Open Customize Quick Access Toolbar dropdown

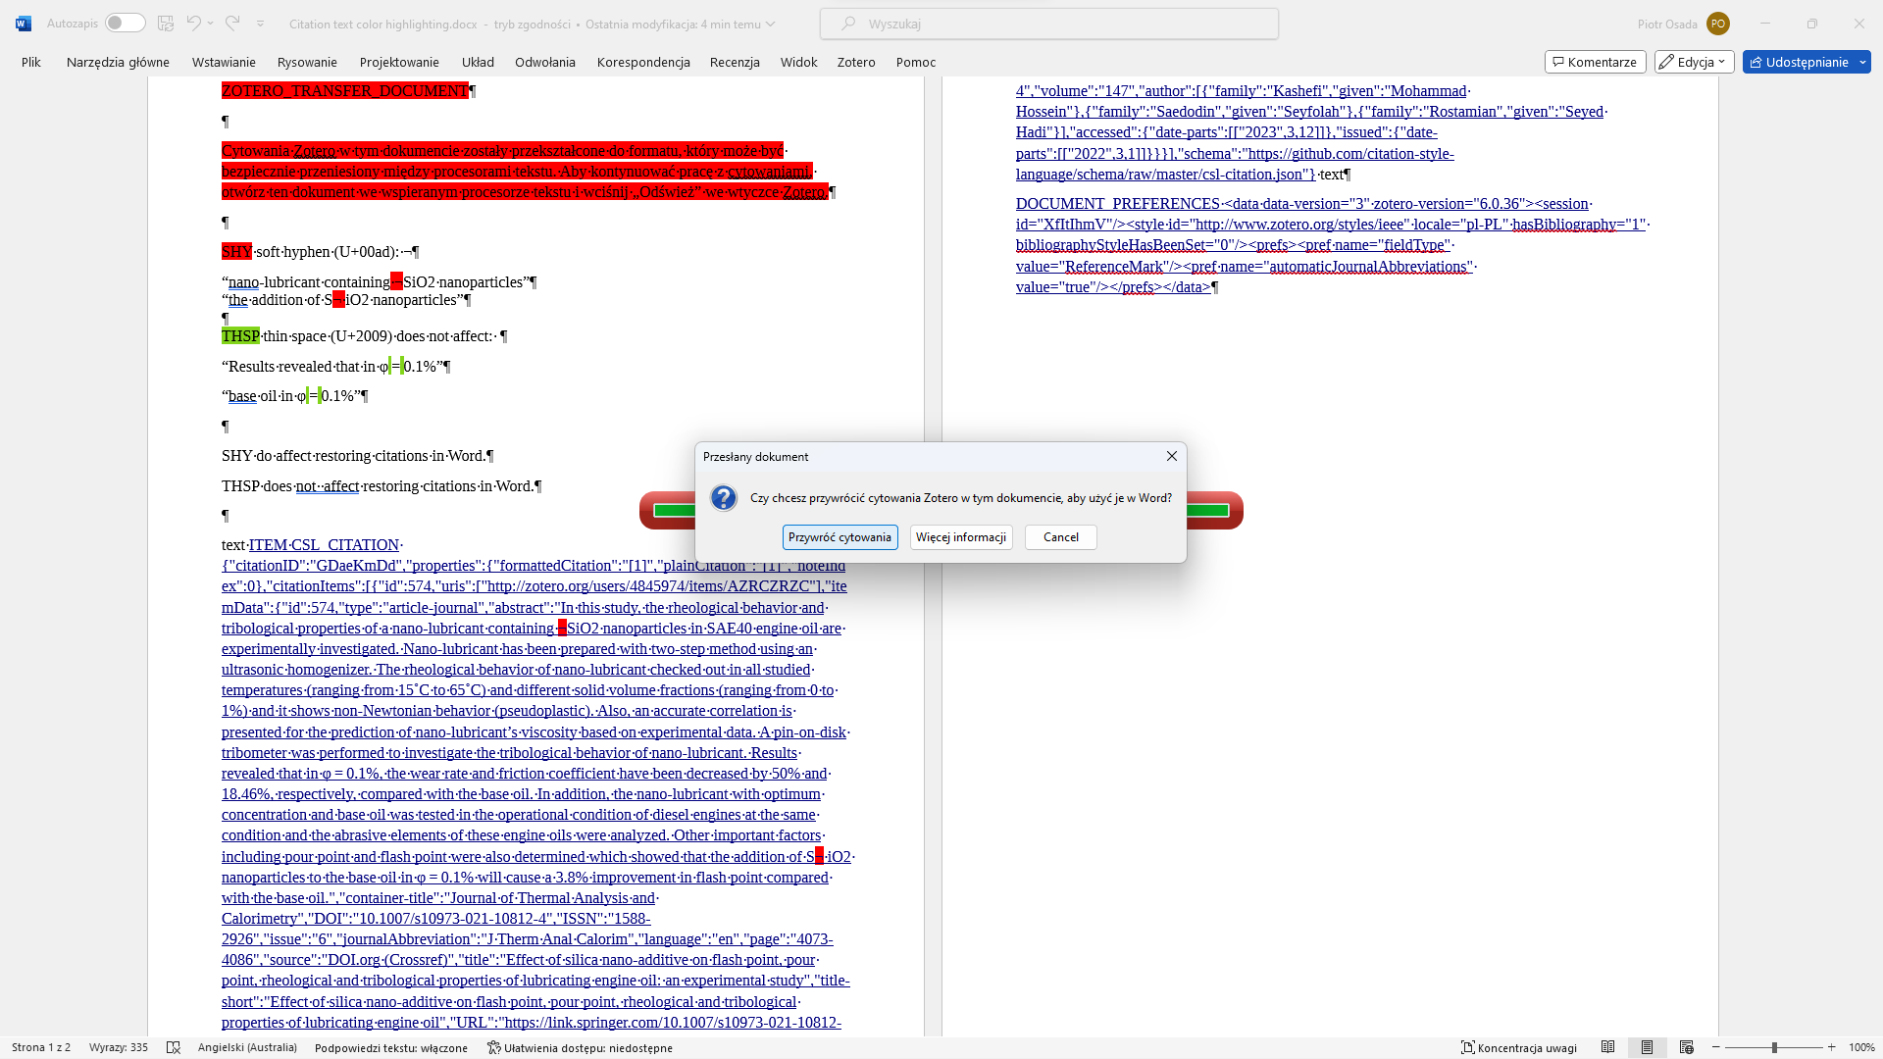point(260,23)
